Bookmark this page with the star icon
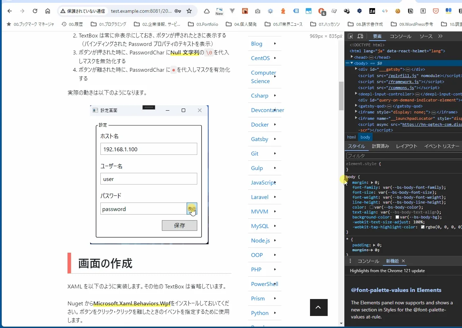 pyautogui.click(x=189, y=11)
